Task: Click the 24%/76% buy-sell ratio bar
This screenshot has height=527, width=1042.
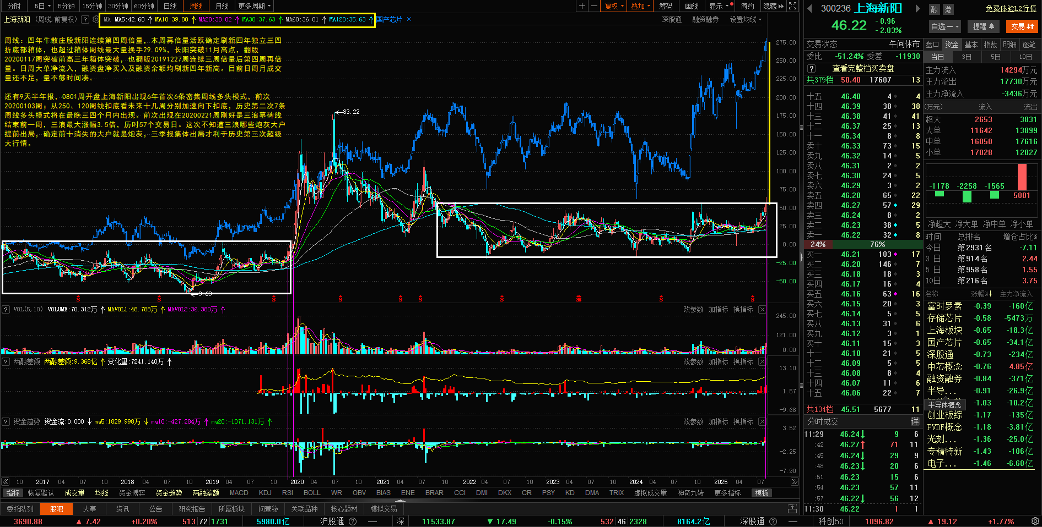Action: point(864,244)
